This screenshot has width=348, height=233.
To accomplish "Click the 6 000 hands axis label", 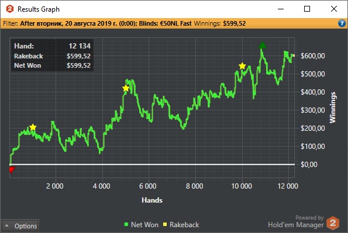I will 148,186.
